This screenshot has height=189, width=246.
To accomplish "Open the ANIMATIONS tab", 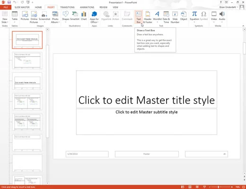I will tap(87, 7).
